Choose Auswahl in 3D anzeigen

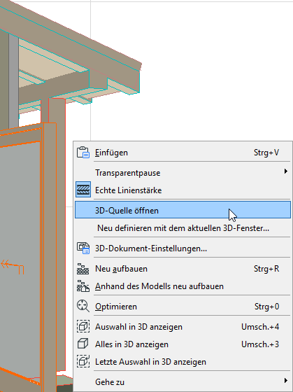183,327
